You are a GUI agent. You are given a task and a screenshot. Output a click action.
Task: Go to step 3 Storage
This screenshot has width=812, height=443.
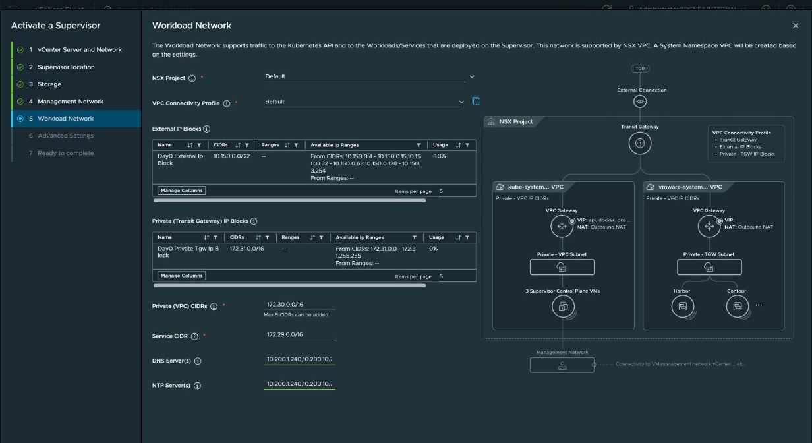75,84
